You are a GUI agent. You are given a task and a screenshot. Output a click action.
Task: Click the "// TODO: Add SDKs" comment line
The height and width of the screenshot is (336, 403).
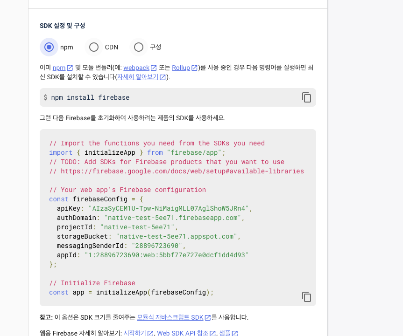click(167, 162)
